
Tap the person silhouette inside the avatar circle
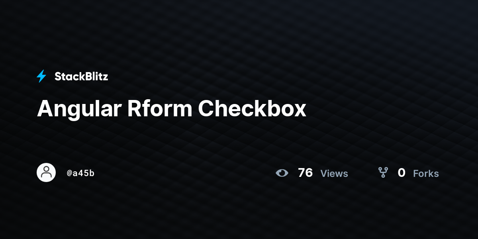pyautogui.click(x=46, y=172)
